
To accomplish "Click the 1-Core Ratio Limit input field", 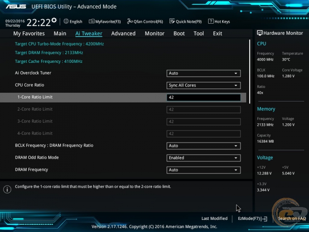I will click(x=203, y=98).
